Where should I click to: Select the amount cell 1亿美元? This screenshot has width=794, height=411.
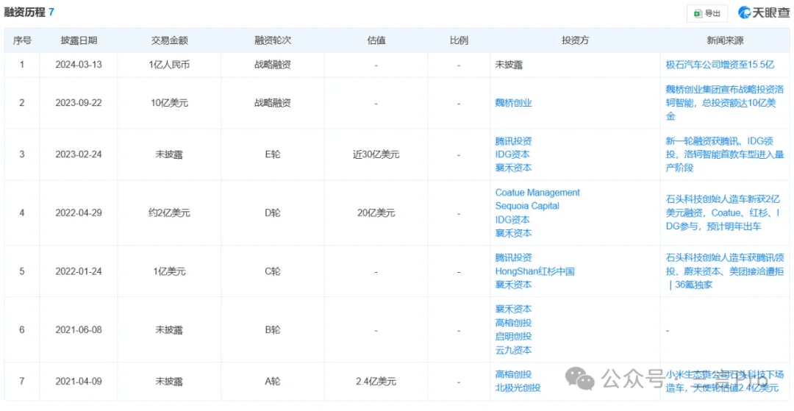pos(169,271)
